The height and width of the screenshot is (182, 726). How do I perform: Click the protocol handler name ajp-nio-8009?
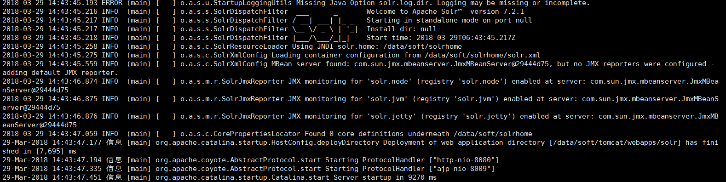[462, 169]
